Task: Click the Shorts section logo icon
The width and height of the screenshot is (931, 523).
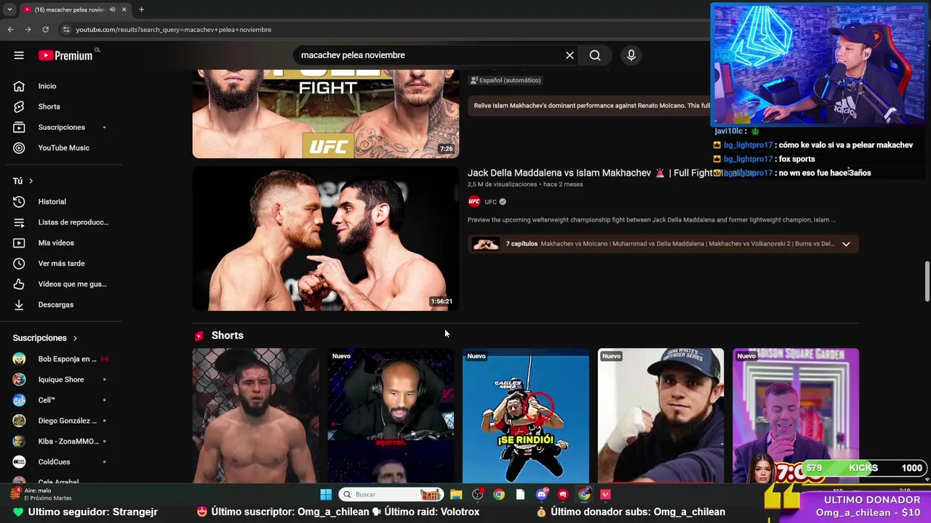Action: click(x=199, y=336)
